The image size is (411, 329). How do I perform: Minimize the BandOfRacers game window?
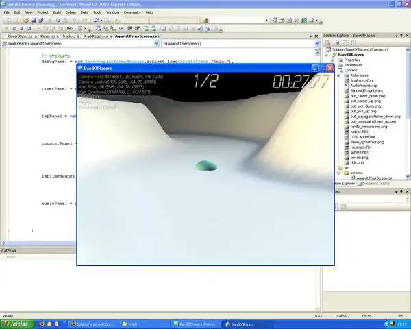coord(314,69)
